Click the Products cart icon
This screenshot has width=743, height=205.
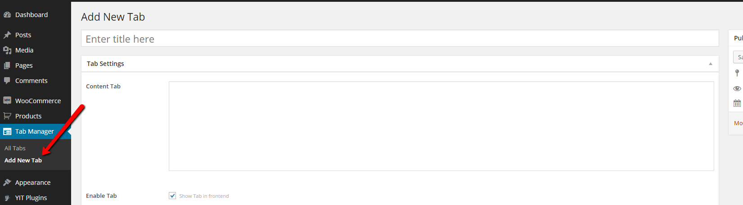(x=7, y=116)
